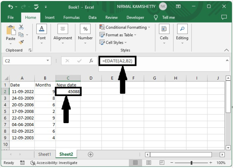Click the Insert Function fx icon
This screenshot has width=233, height=168.
(91, 61)
